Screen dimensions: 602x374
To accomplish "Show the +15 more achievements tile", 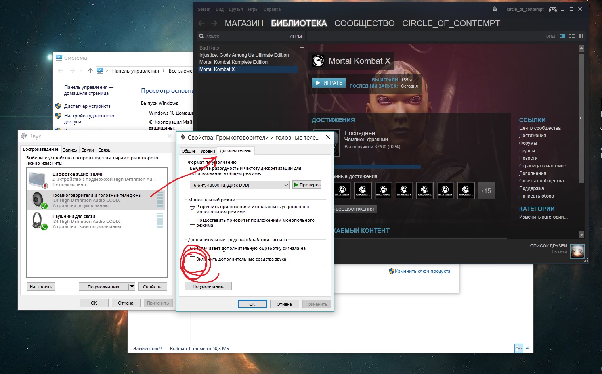I will [x=485, y=191].
